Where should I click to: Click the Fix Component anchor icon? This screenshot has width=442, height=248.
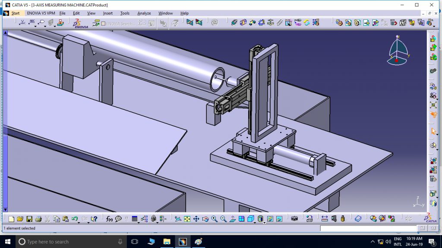[x=271, y=22]
